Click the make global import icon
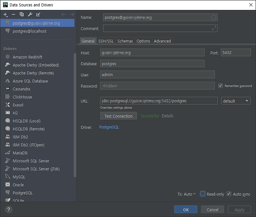This screenshot has width=256, height=217. tap(38, 14)
